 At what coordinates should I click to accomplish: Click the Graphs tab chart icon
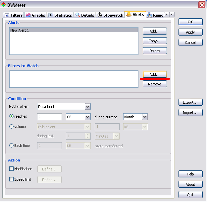coord(28,15)
